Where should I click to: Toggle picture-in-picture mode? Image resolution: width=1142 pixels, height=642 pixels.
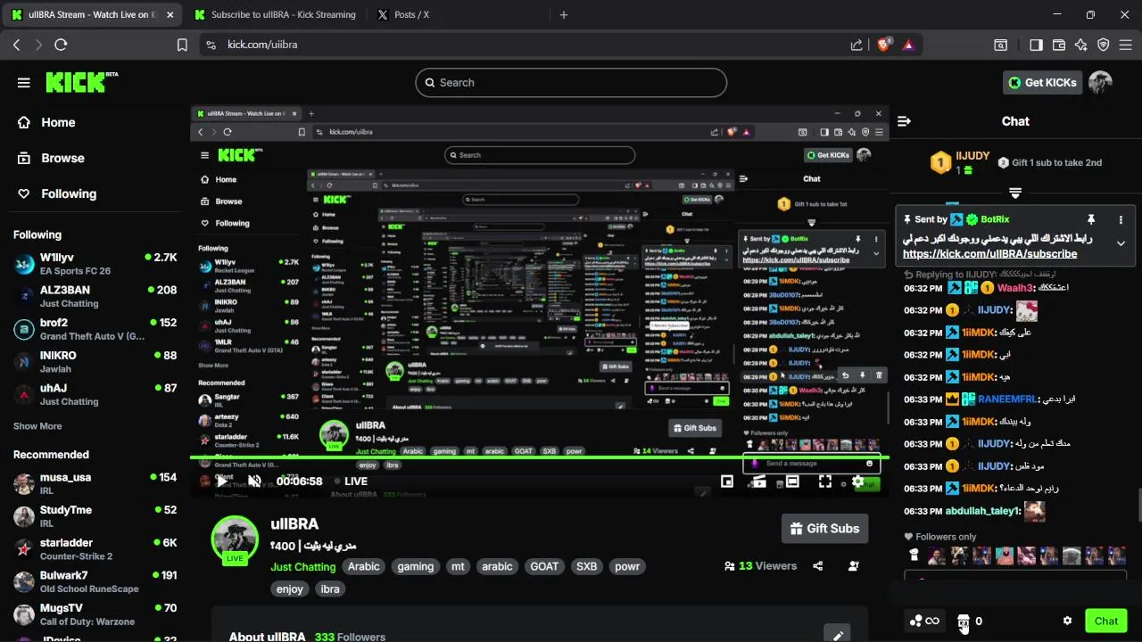click(727, 481)
